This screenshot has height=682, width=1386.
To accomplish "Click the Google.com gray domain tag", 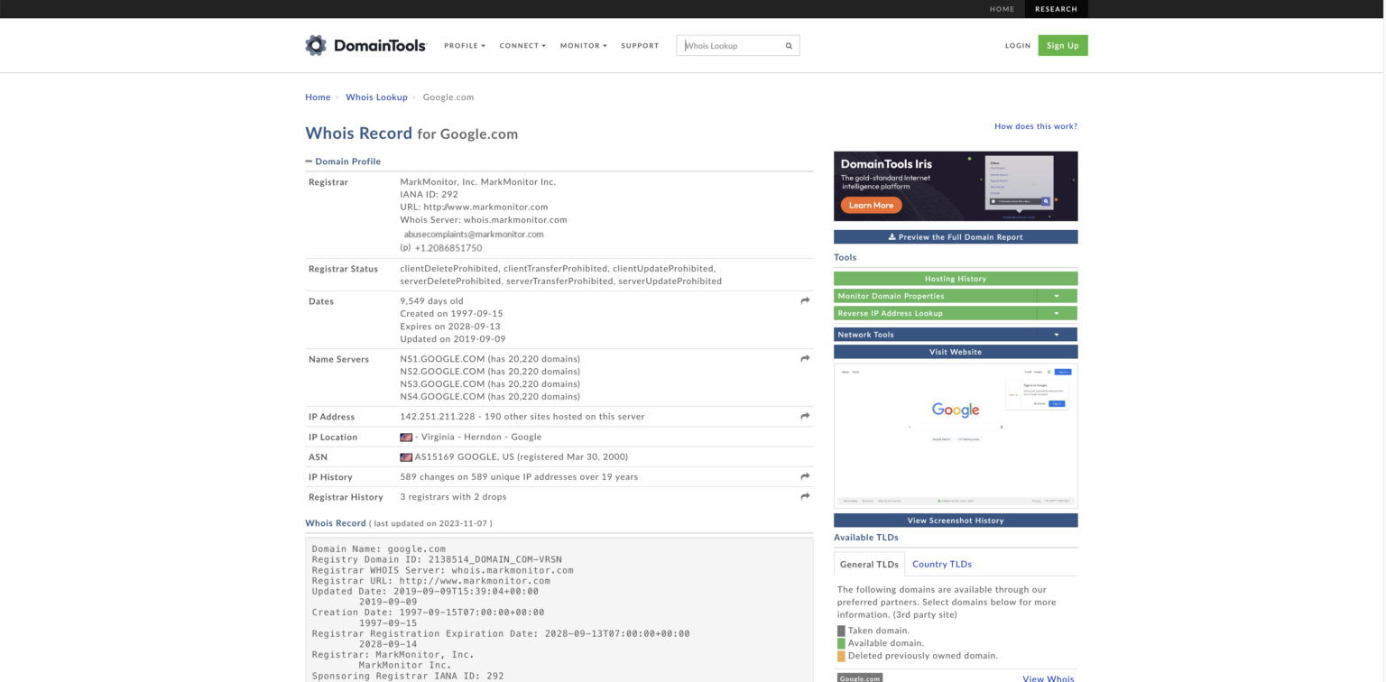I will pos(860,677).
